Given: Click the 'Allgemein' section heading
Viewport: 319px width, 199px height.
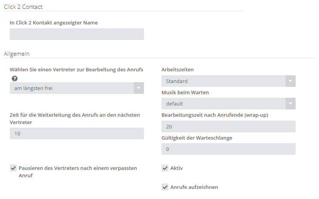Looking at the screenshot, I should point(17,54).
